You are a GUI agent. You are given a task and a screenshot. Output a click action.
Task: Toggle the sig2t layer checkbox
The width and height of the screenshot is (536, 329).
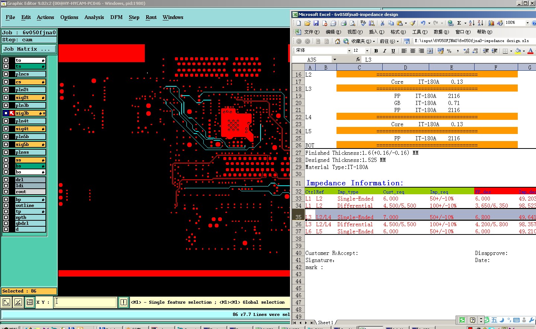[6, 98]
